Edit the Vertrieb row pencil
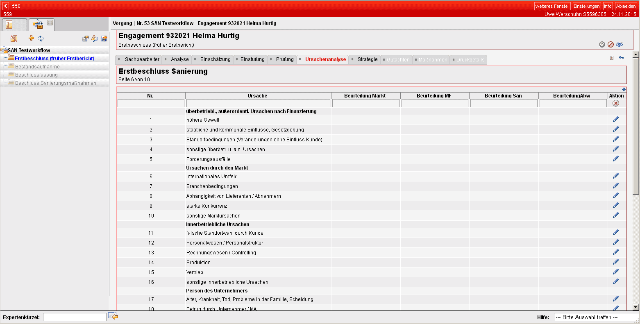640x324 pixels. [616, 272]
